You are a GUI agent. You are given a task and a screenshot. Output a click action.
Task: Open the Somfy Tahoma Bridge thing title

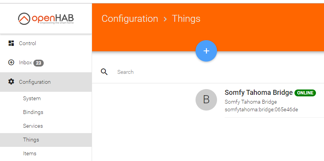(259, 93)
